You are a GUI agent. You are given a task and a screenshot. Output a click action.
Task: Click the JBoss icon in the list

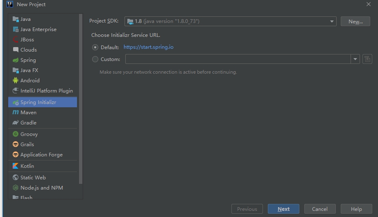[x=16, y=40]
